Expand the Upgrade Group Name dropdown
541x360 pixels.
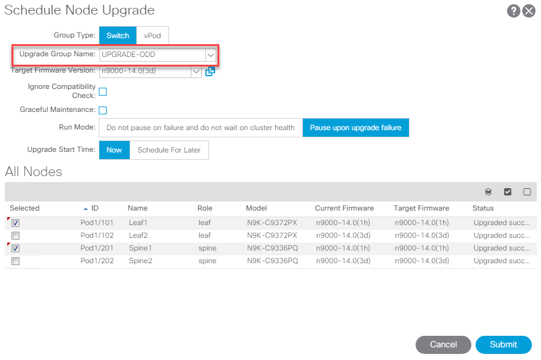click(x=210, y=55)
